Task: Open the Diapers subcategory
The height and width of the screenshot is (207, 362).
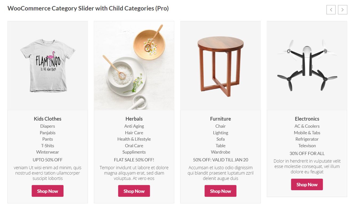Action: click(48, 126)
